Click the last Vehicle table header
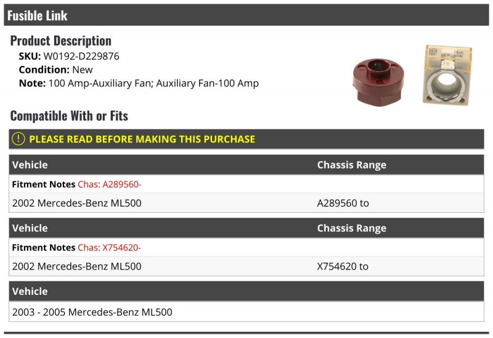Image resolution: width=493 pixels, height=338 pixels. (x=30, y=291)
